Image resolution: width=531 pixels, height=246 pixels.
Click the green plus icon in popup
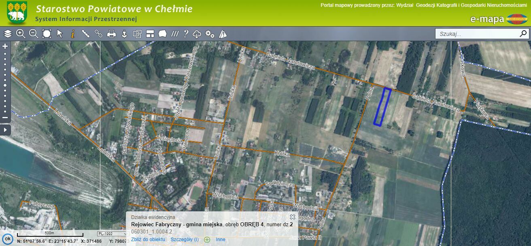[x=207, y=240]
